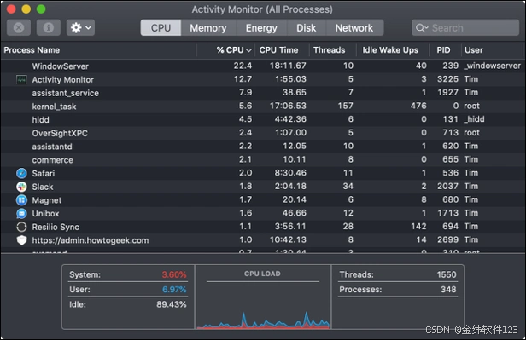Open the Energy tab
This screenshot has height=340, width=526.
click(x=261, y=28)
